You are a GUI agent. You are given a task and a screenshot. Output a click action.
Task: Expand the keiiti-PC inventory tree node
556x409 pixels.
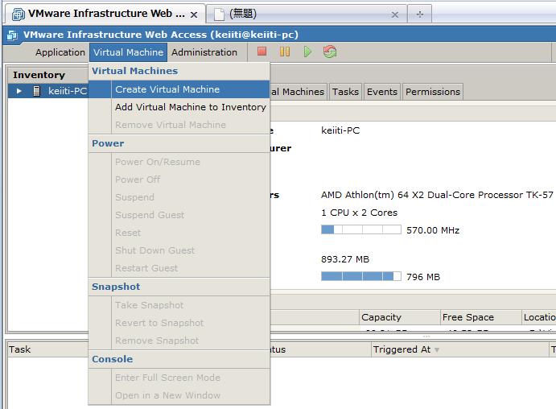click(x=19, y=91)
